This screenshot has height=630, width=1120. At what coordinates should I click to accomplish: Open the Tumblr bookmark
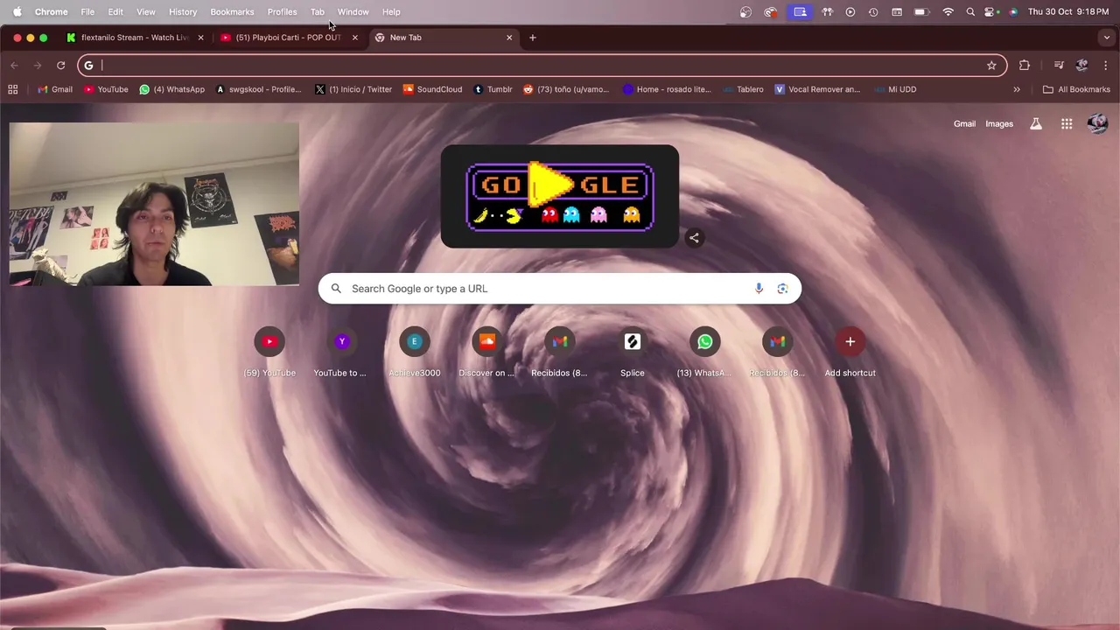493,89
